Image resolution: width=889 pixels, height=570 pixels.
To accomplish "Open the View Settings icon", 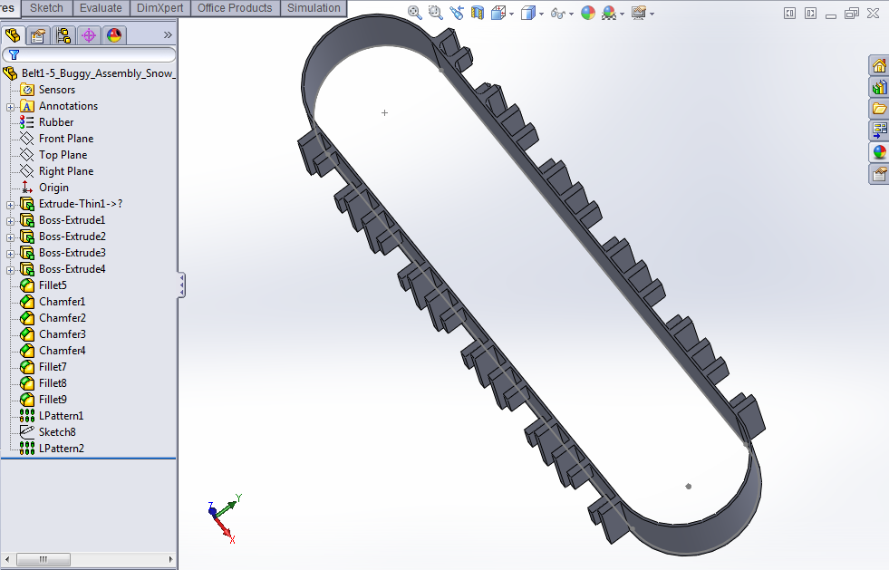I will pos(640,14).
